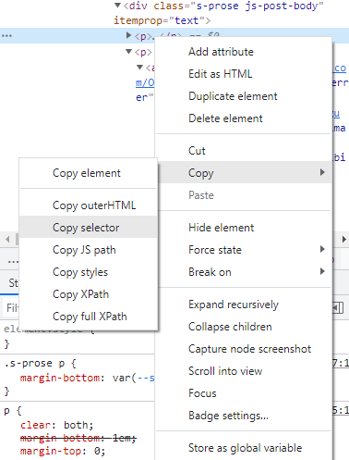Click the Copy submenu arrow
Viewport: 349px width, 460px height.
(x=322, y=172)
